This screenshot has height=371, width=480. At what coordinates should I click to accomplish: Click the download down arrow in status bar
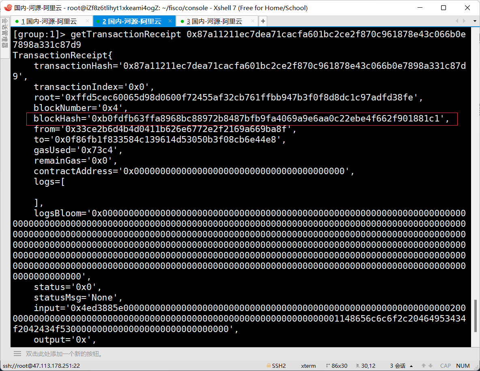click(431, 366)
